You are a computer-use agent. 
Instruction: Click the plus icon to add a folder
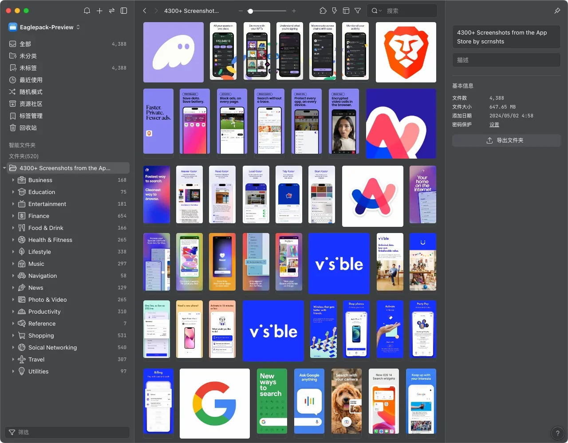(99, 11)
